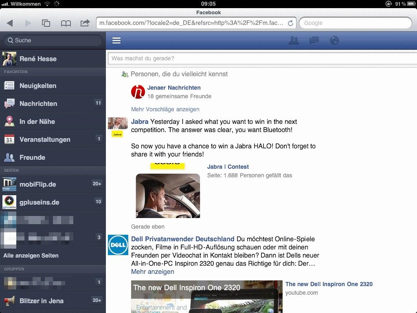Click 'Alle anzeigen Seiten' link
This screenshot has width=417, height=313.
click(31, 256)
